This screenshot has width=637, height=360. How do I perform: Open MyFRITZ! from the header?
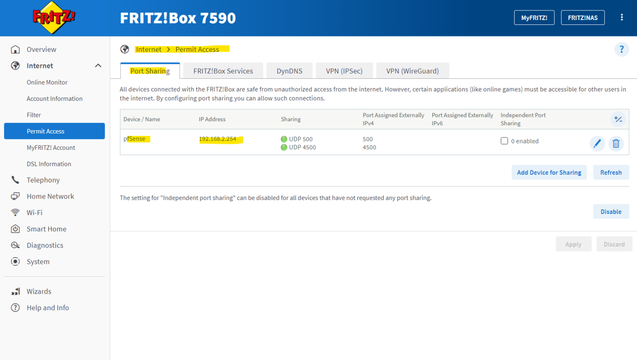(534, 17)
